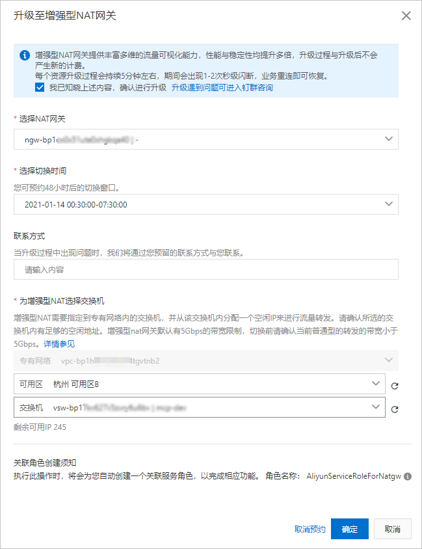Click the role name AliyunServiceRoleForNatgw
Screen dimensions: 422x549
354,476
